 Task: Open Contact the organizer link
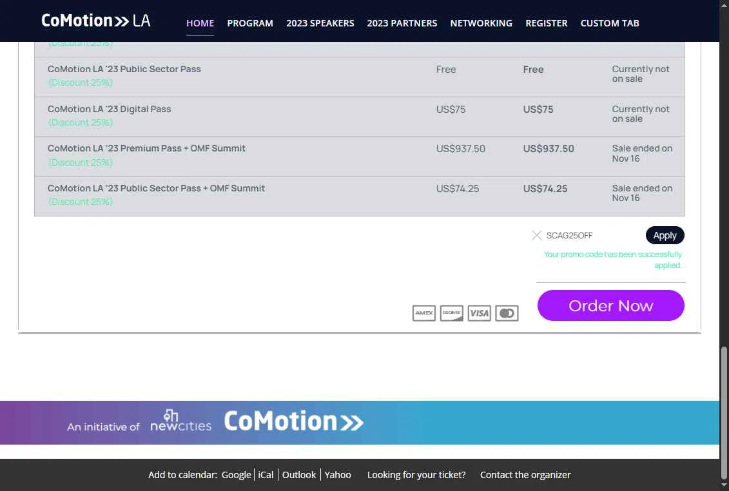click(525, 475)
